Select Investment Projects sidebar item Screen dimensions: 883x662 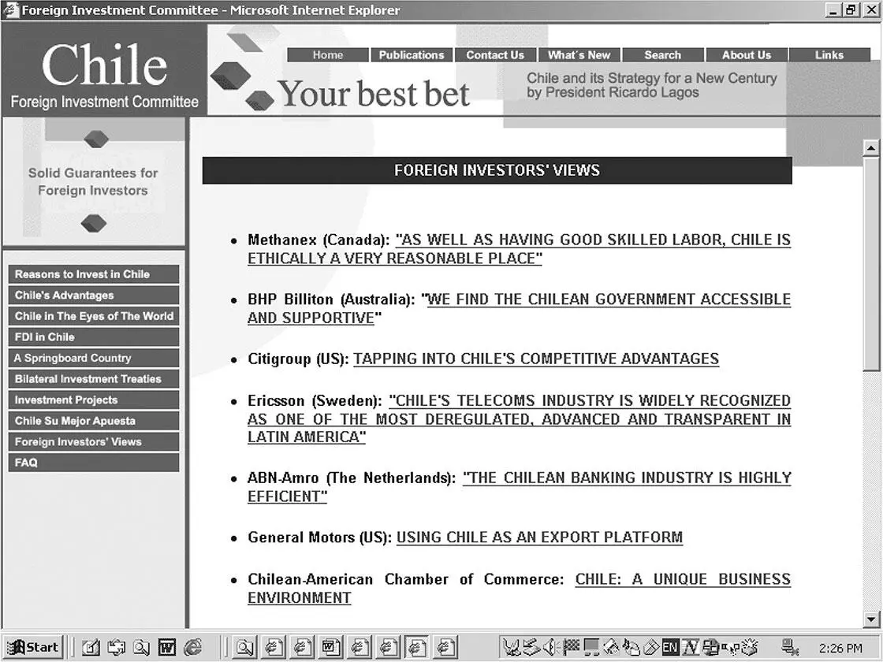(x=94, y=400)
